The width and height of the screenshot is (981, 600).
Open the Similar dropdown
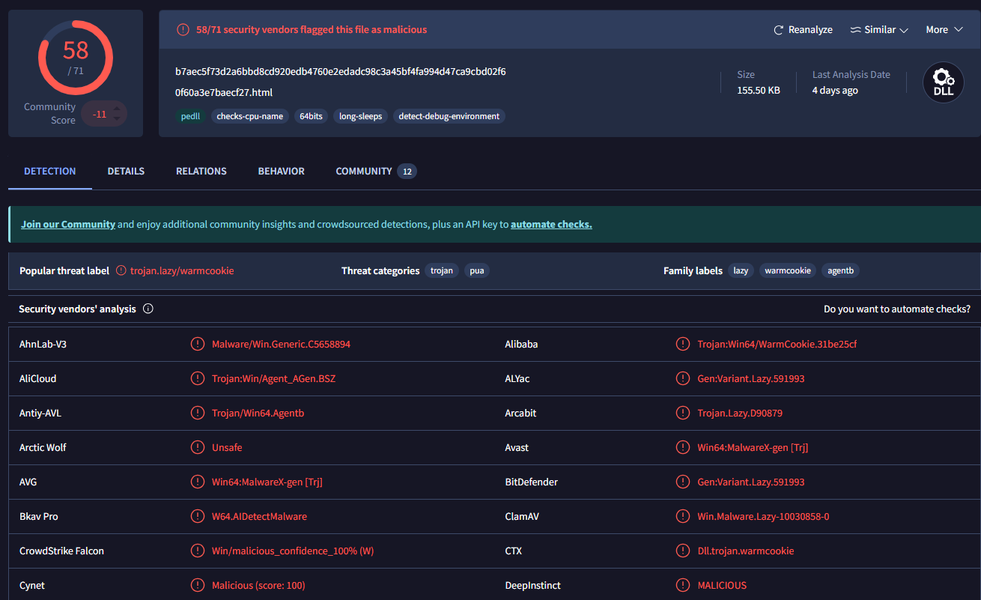coord(878,29)
